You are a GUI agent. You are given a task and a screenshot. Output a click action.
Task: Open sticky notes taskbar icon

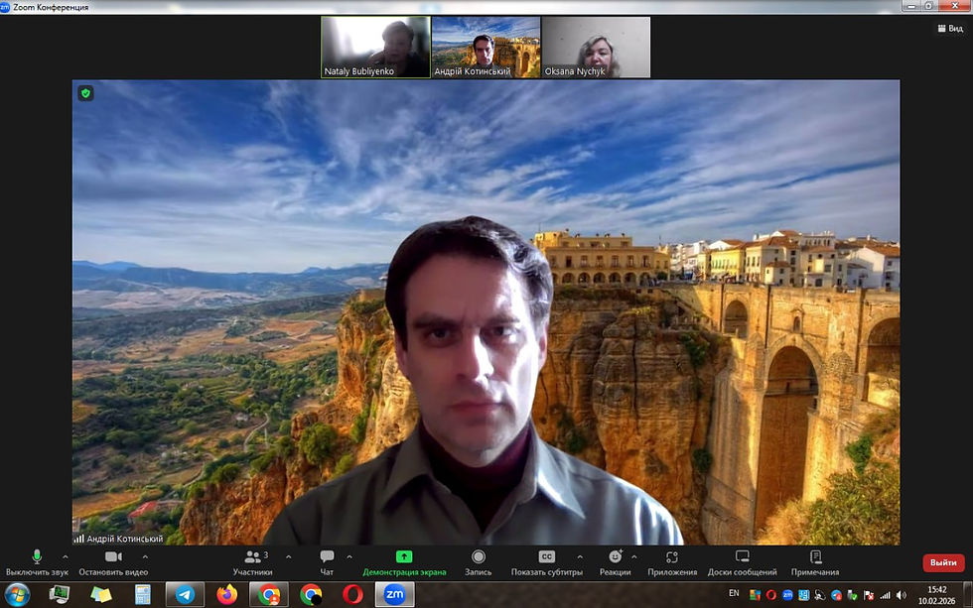(x=101, y=595)
